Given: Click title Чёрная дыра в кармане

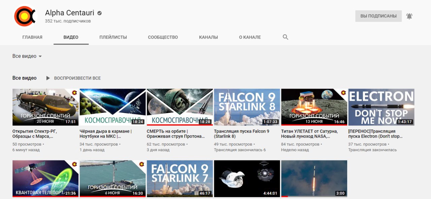Looking at the screenshot, I should (105, 134).
